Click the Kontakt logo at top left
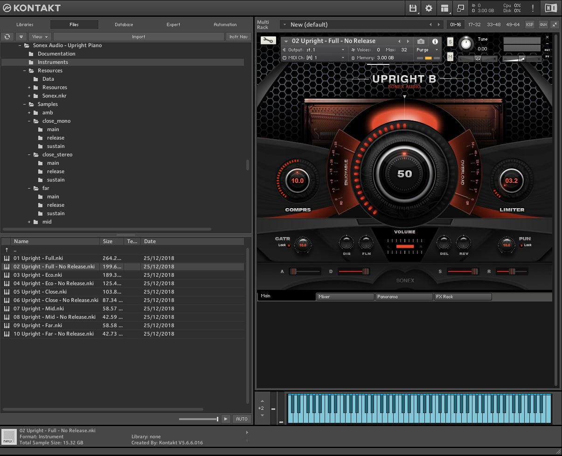 tap(32, 8)
